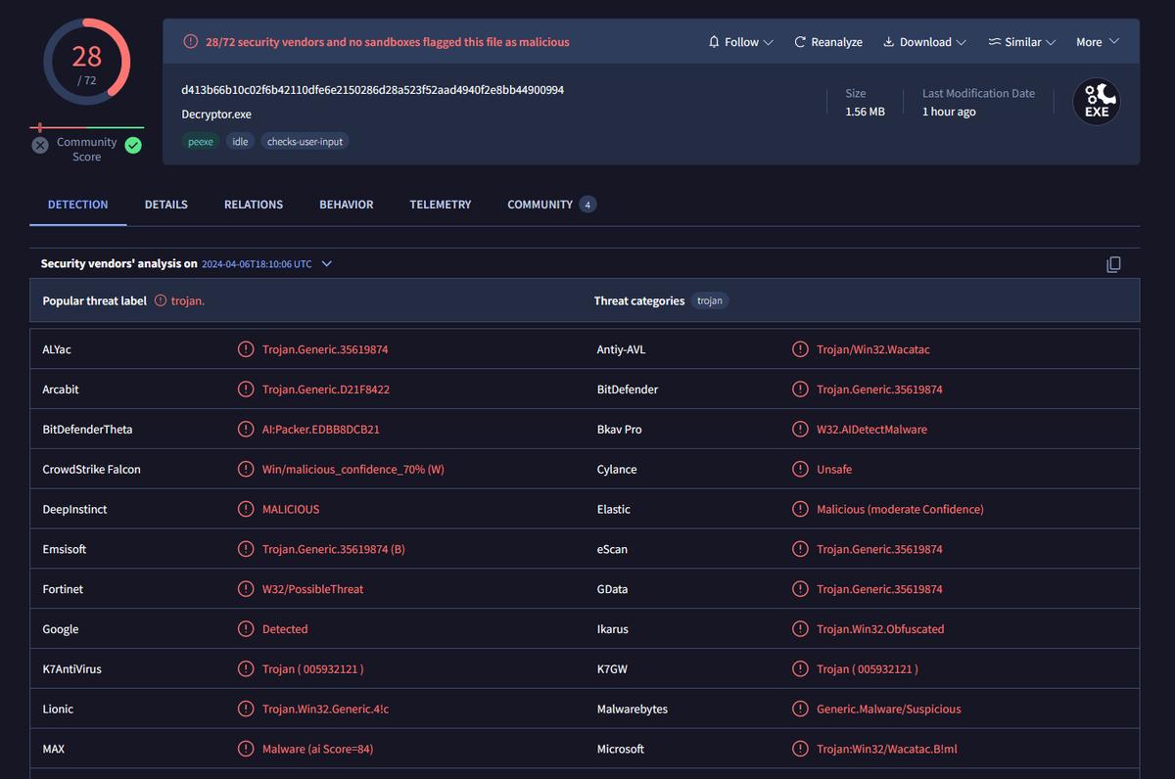
Task: Click the checks-user-input tag
Action: click(x=305, y=142)
